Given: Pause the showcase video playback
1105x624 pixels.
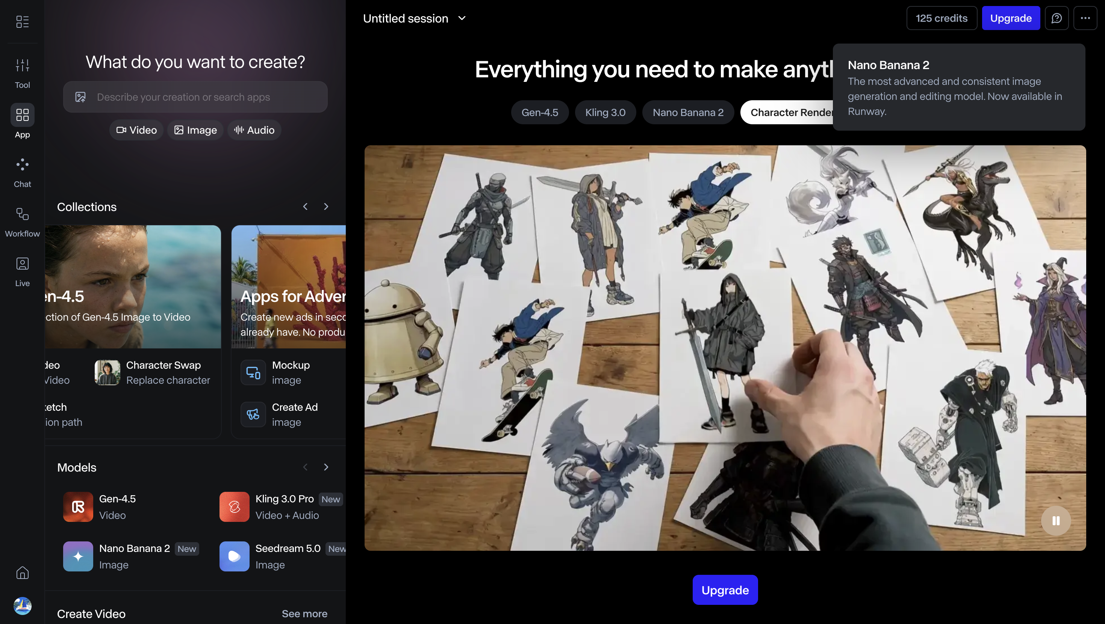Looking at the screenshot, I should [x=1056, y=521].
